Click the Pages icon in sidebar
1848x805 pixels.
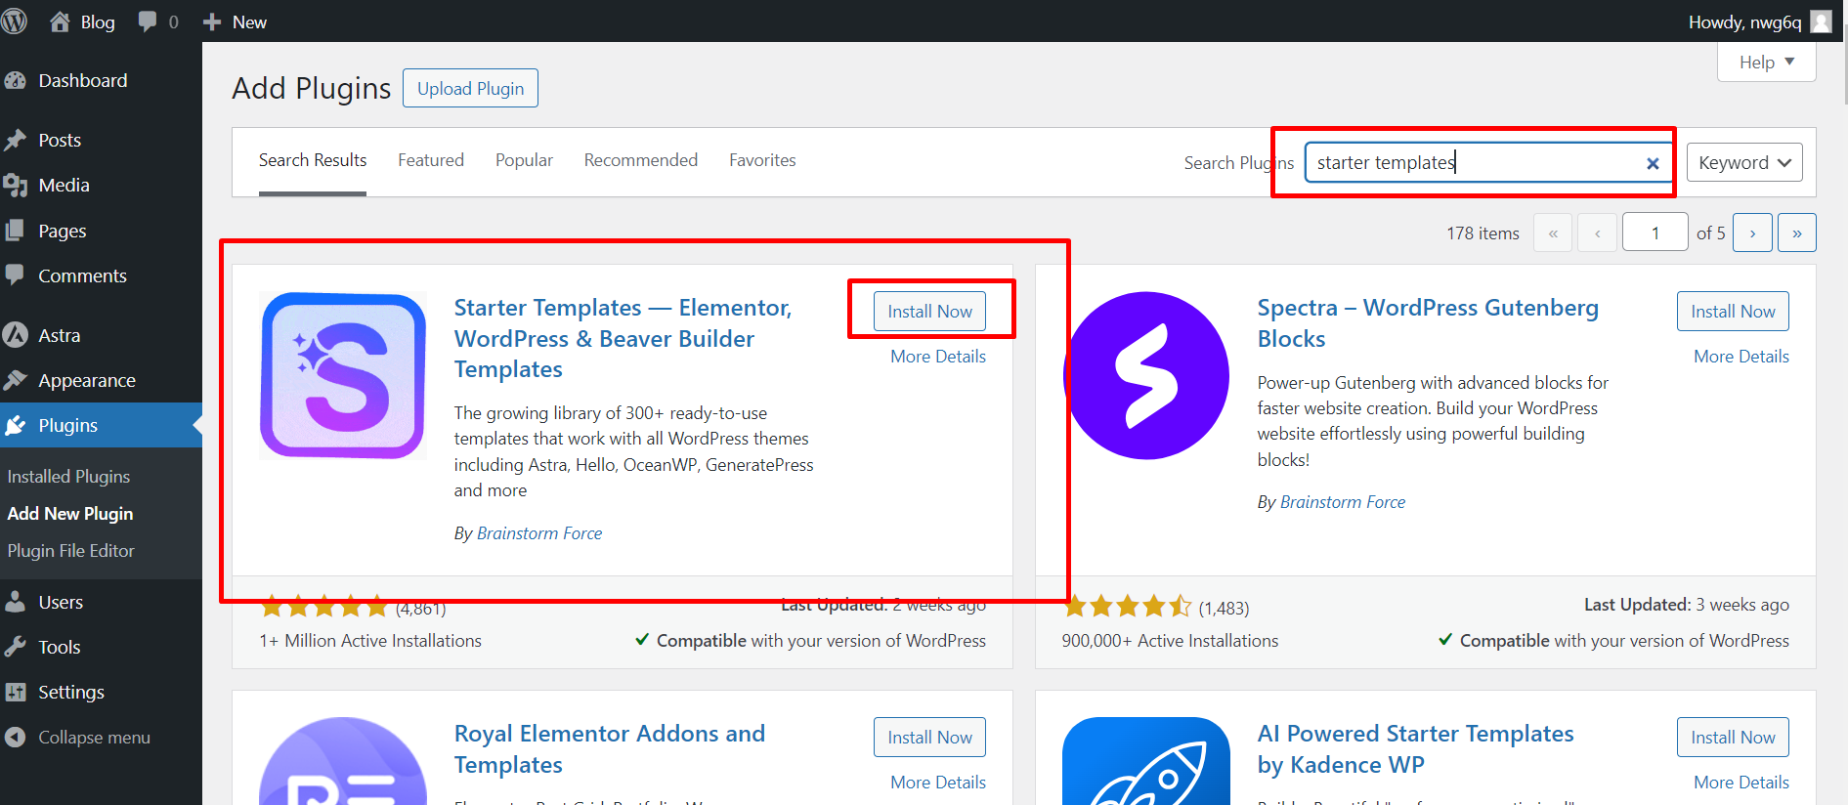(x=16, y=231)
